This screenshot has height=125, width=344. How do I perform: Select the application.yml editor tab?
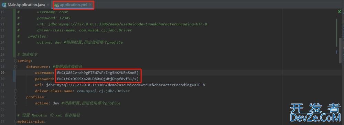point(74,5)
